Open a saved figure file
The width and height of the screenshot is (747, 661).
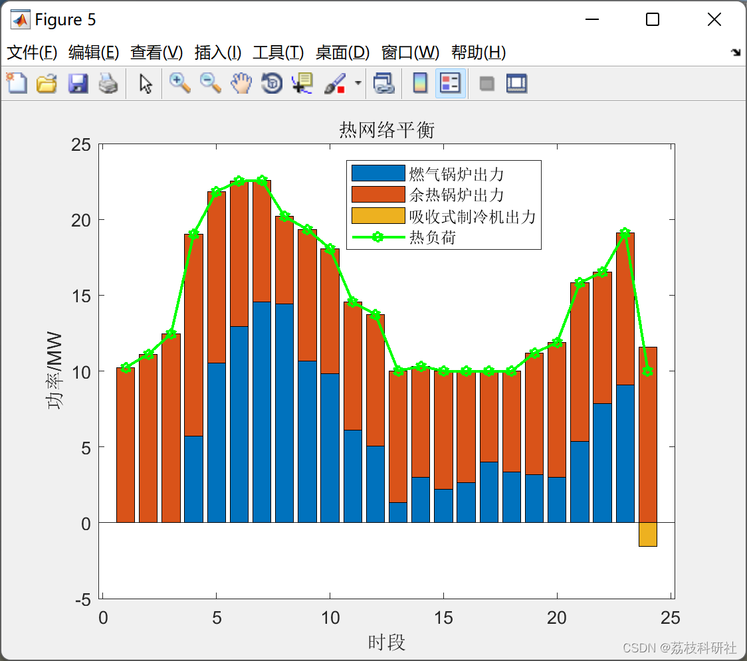click(47, 83)
